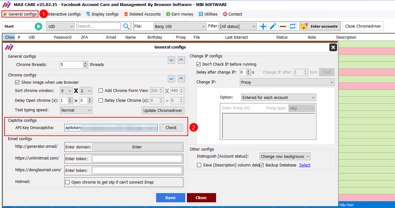The width and height of the screenshot is (395, 208).
Task: Click down chevron in General configs group
Action: [171, 60]
